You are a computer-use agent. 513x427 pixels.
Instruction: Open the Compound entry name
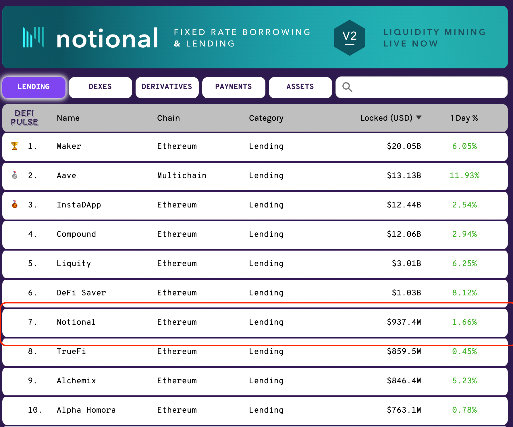76,234
